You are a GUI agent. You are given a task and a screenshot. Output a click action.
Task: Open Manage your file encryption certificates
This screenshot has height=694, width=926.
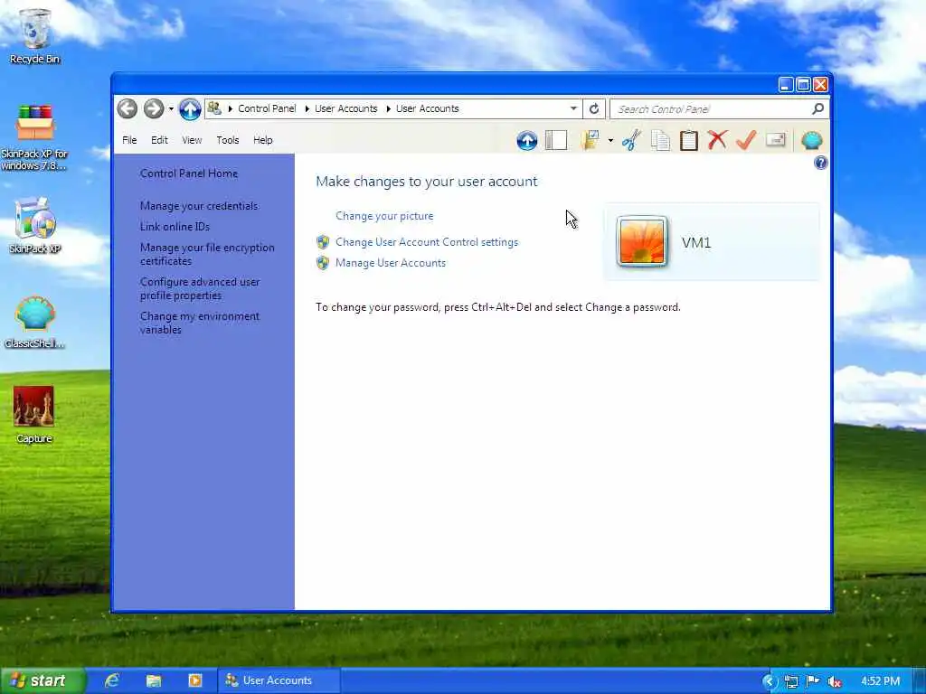click(x=207, y=254)
